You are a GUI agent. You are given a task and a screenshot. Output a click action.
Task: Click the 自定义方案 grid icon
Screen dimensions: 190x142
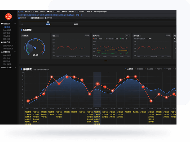pyautogui.click(x=2, y=68)
